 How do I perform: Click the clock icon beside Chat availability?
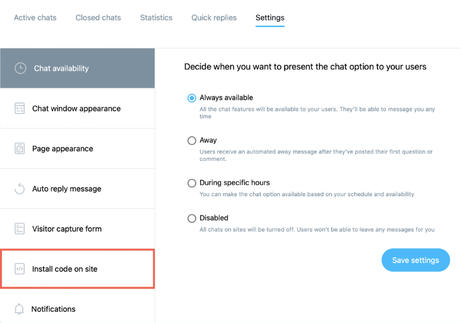pos(20,68)
